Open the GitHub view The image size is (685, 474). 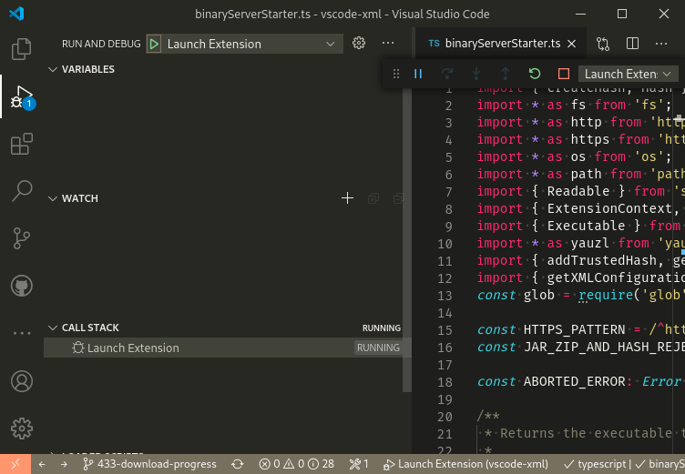[x=22, y=286]
